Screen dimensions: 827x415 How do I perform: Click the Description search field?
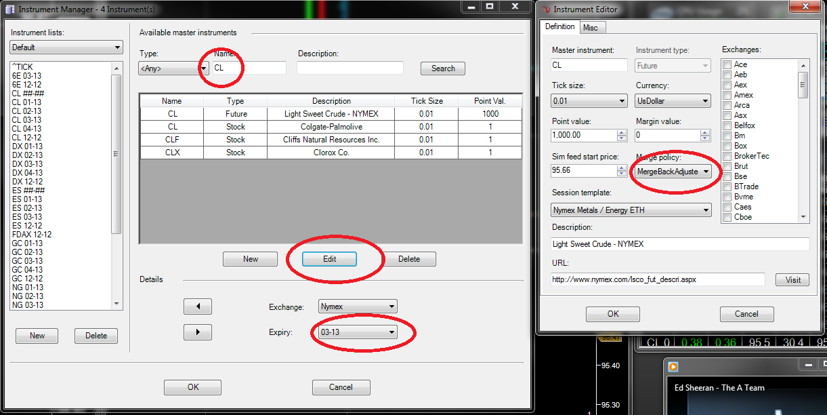[350, 68]
